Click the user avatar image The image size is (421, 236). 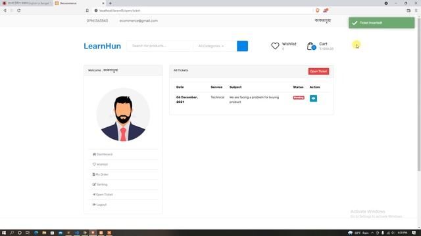(123, 115)
